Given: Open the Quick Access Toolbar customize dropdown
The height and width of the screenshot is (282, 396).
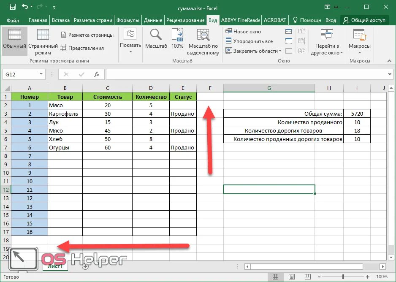Looking at the screenshot, I should coord(54,7).
